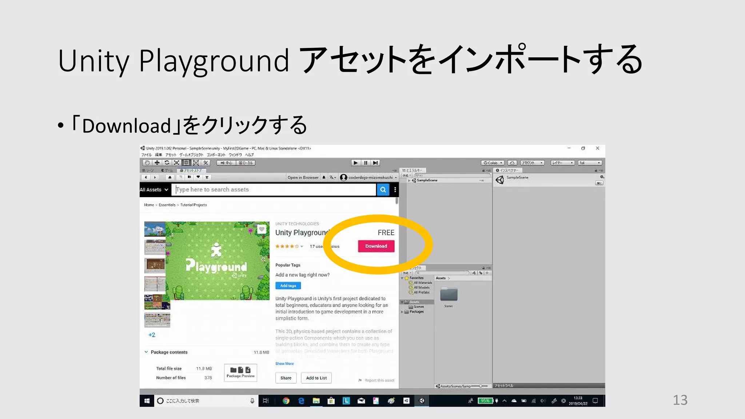Click the pink Download button
This screenshot has width=745, height=419.
click(x=376, y=246)
